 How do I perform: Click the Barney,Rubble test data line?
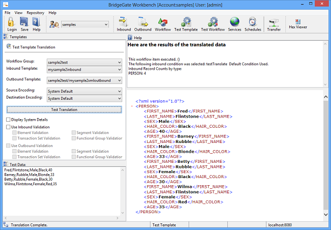tap(30, 175)
